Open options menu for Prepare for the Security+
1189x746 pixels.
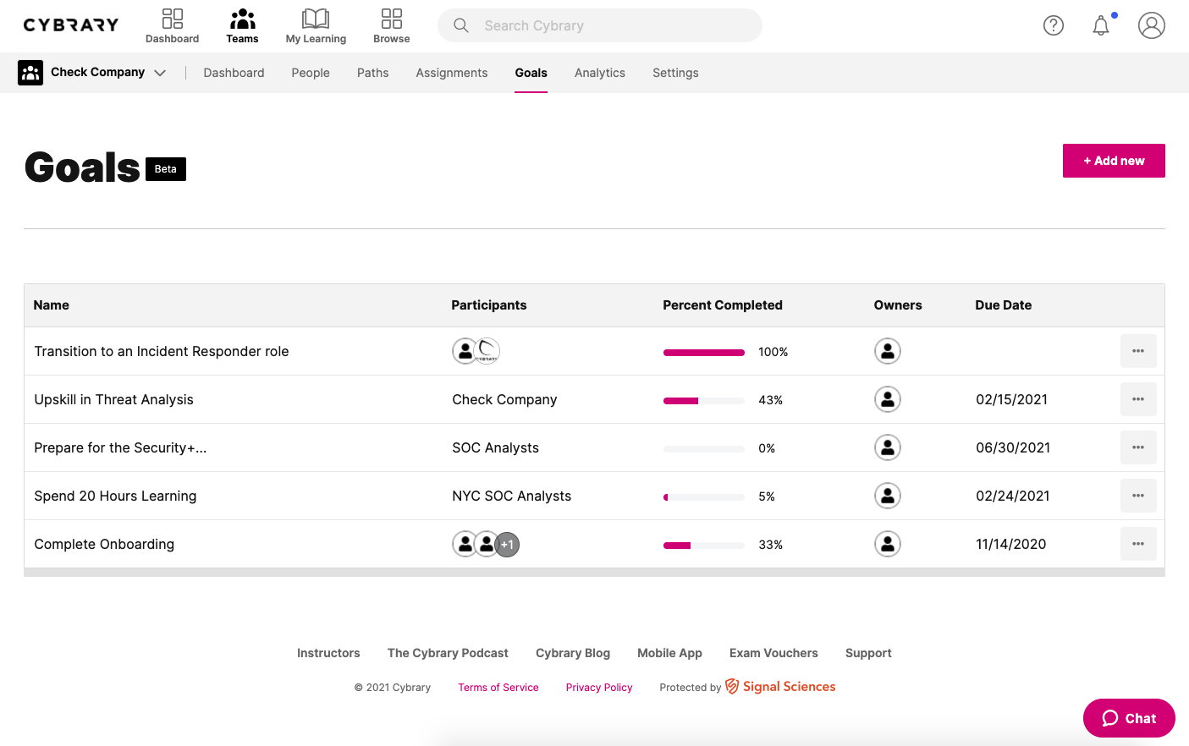pos(1138,447)
